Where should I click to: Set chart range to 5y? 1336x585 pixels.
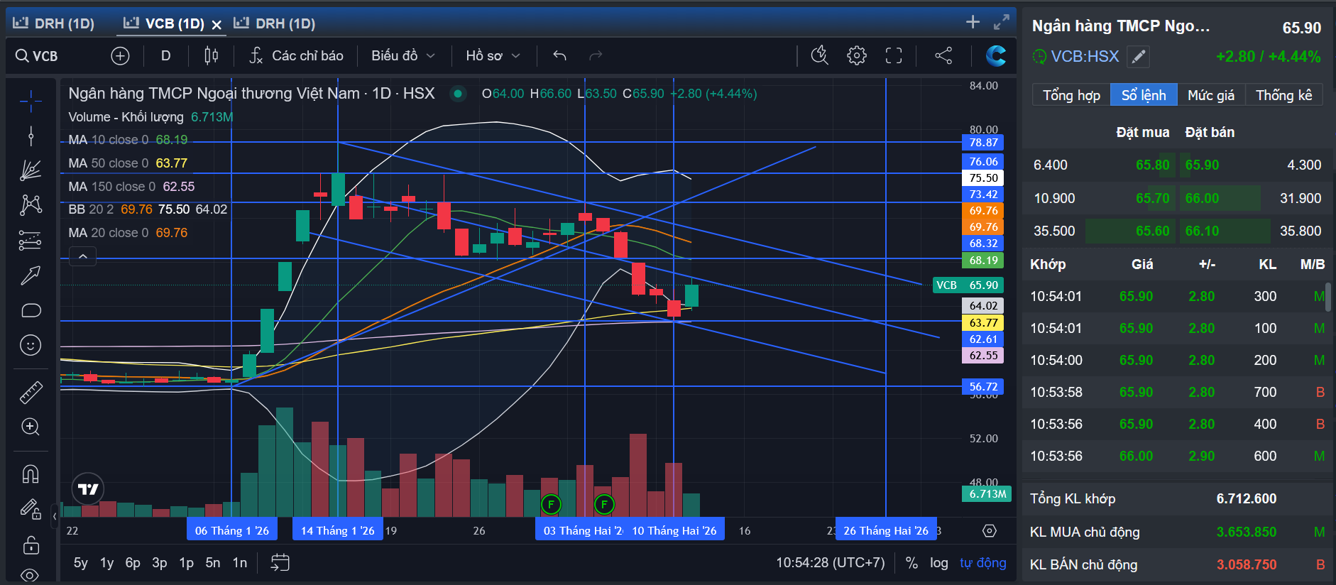(x=81, y=563)
